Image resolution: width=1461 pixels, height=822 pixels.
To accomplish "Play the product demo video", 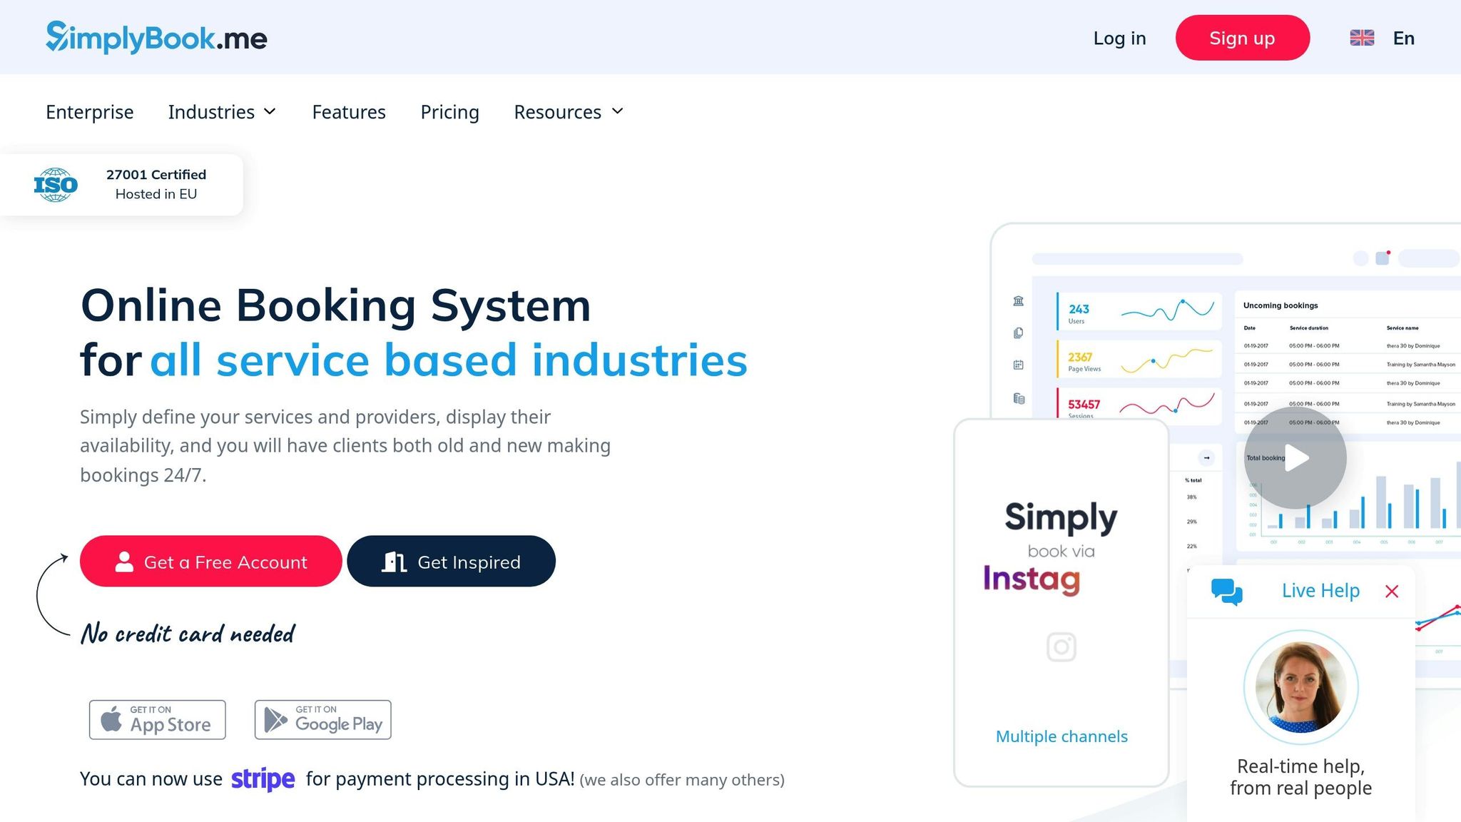I will [x=1294, y=457].
